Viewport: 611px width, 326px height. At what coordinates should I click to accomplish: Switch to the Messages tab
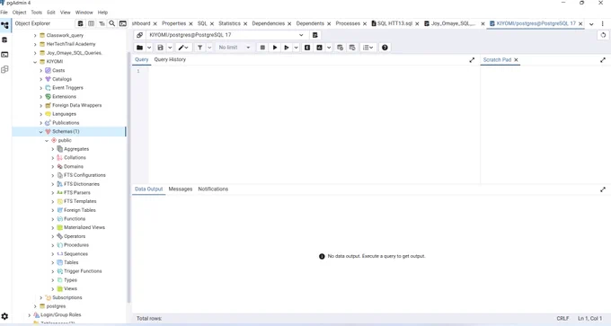(181, 189)
